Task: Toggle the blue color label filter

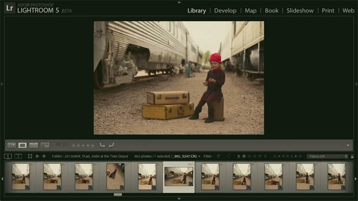Action: coord(287,156)
